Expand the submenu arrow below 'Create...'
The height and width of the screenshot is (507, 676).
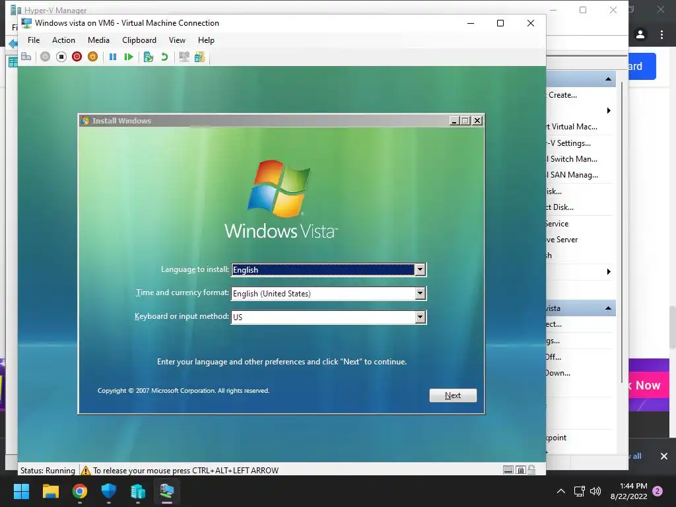click(609, 111)
